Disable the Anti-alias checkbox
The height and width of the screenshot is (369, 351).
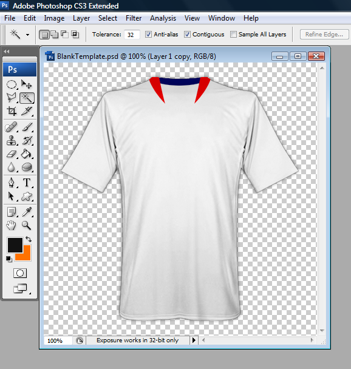coord(148,35)
